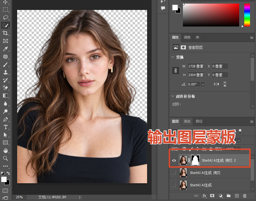The width and height of the screenshot is (256, 201).
Task: Switch to the 路径 tab
Action: (x=199, y=121)
